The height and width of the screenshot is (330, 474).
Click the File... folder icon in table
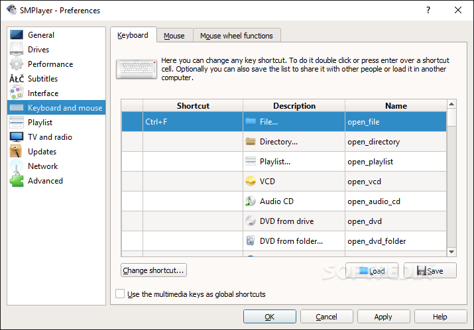(251, 121)
